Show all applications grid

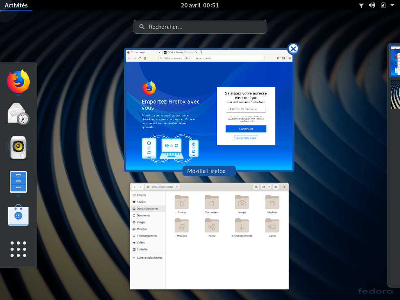[x=18, y=249]
